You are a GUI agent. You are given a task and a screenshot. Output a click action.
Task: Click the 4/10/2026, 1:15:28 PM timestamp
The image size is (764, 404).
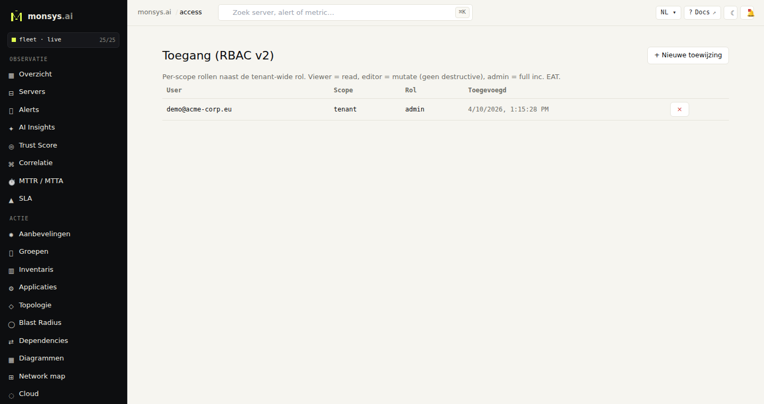pos(508,109)
